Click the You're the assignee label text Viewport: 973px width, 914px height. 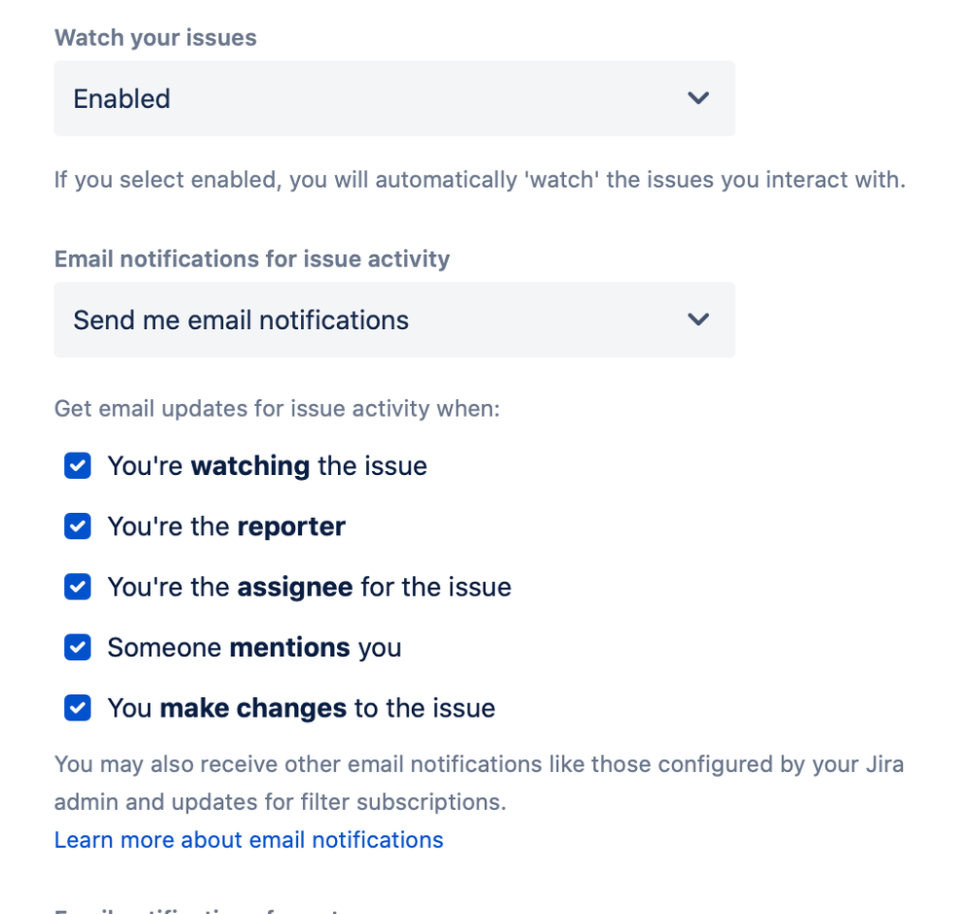(x=310, y=587)
